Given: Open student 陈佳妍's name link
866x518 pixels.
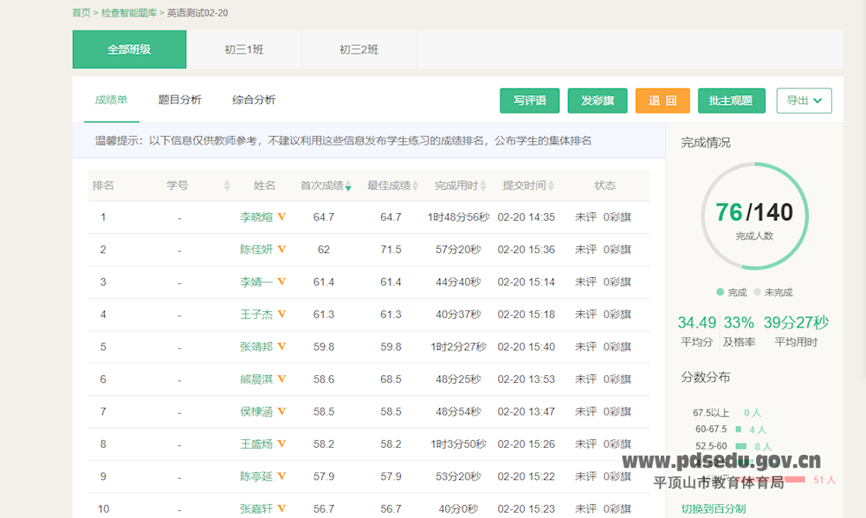Looking at the screenshot, I should click(x=256, y=249).
